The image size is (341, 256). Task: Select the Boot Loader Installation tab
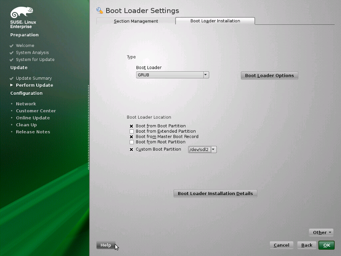pos(215,21)
